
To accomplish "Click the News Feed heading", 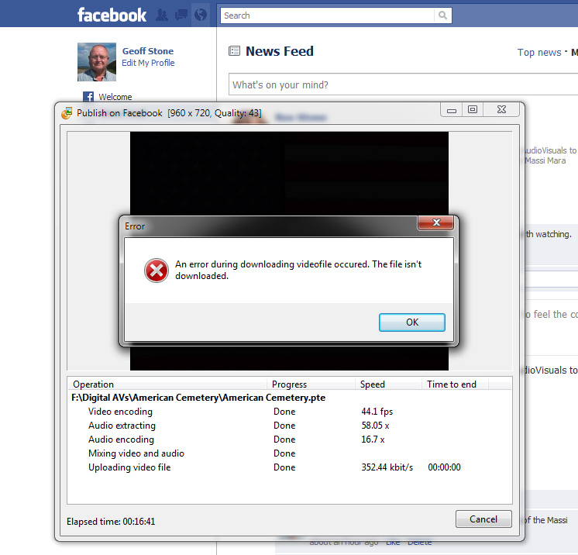I will point(280,51).
